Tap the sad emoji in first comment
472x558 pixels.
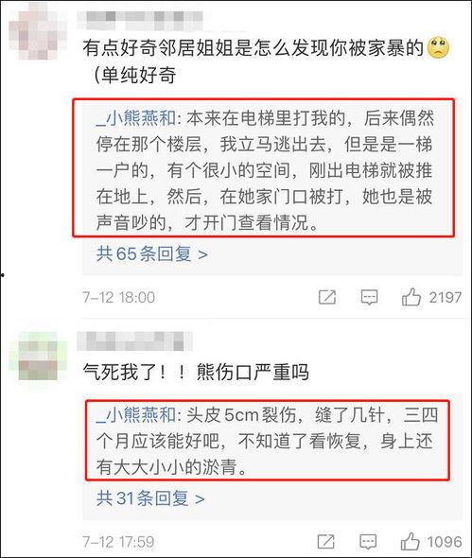(x=438, y=47)
